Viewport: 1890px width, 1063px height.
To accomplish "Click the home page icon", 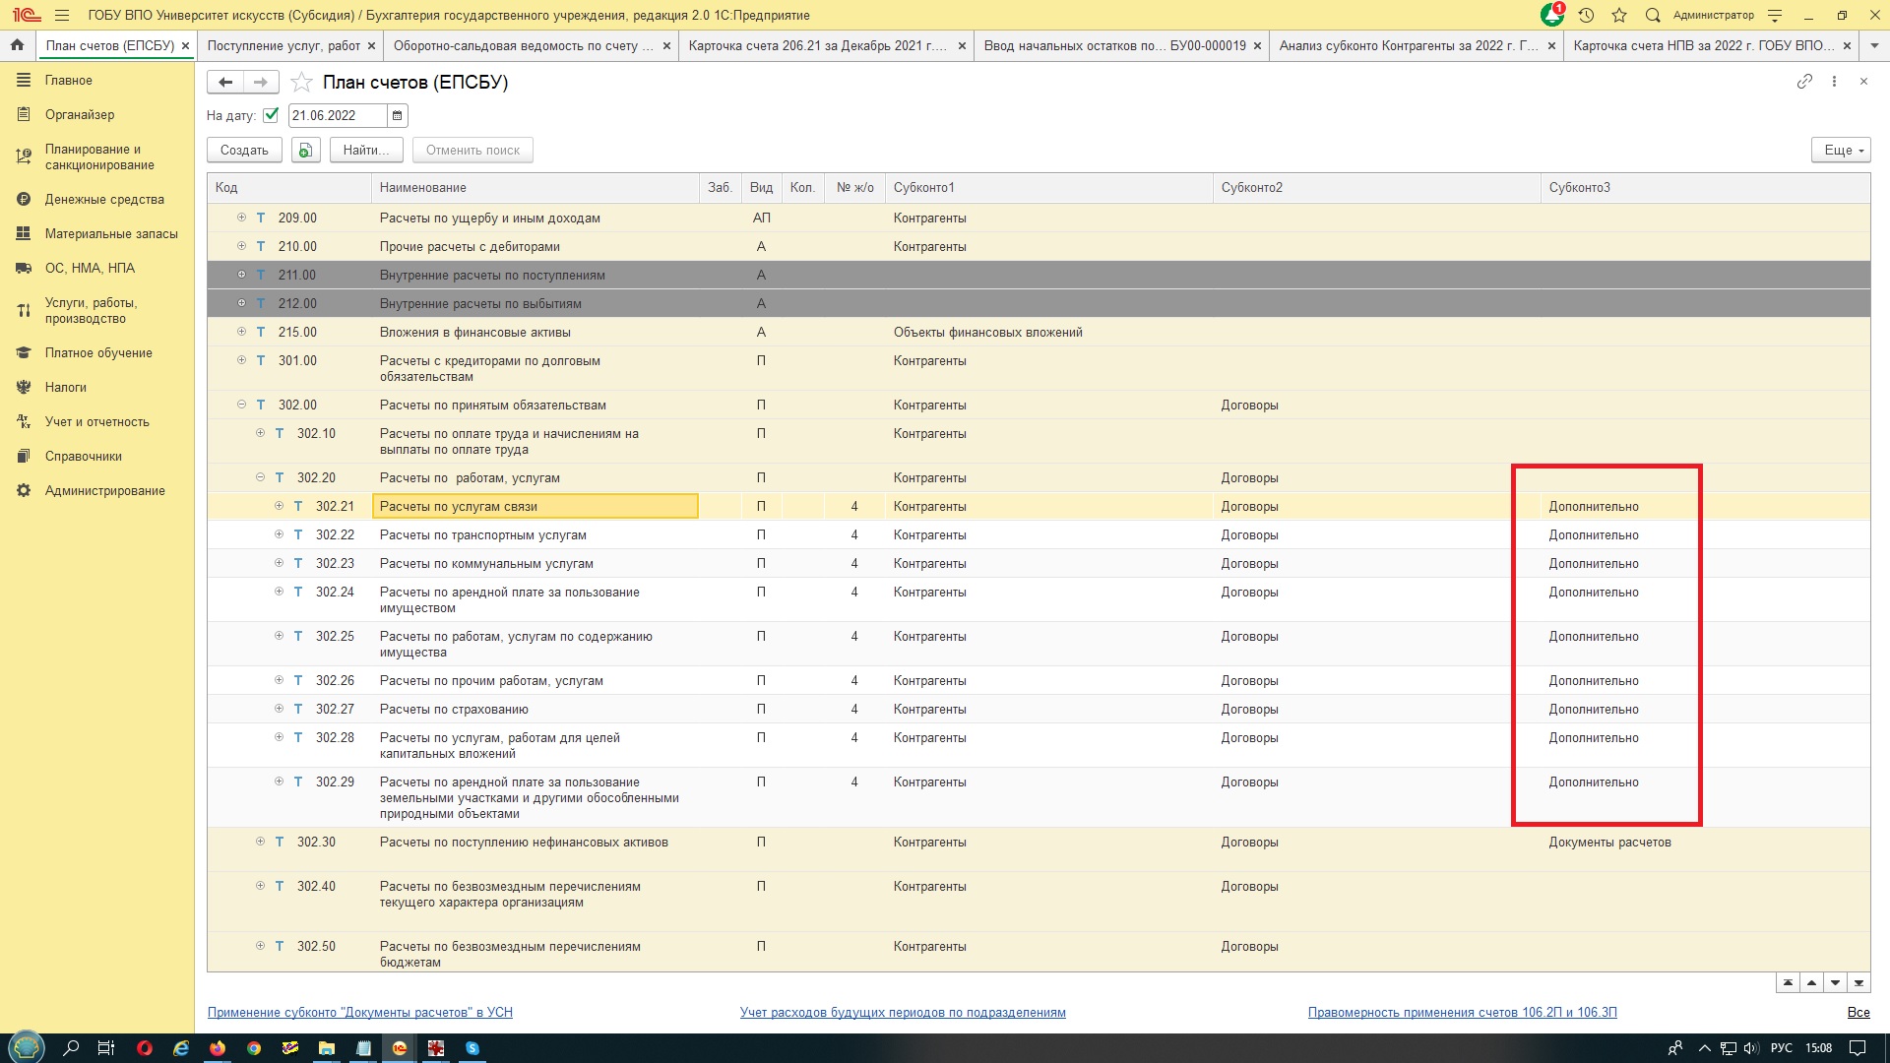I will coord(17,45).
